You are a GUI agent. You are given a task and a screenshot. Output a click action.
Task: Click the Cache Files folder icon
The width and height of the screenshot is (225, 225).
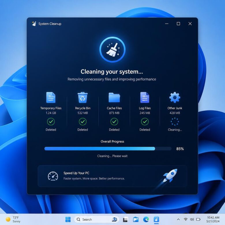pyautogui.click(x=114, y=97)
